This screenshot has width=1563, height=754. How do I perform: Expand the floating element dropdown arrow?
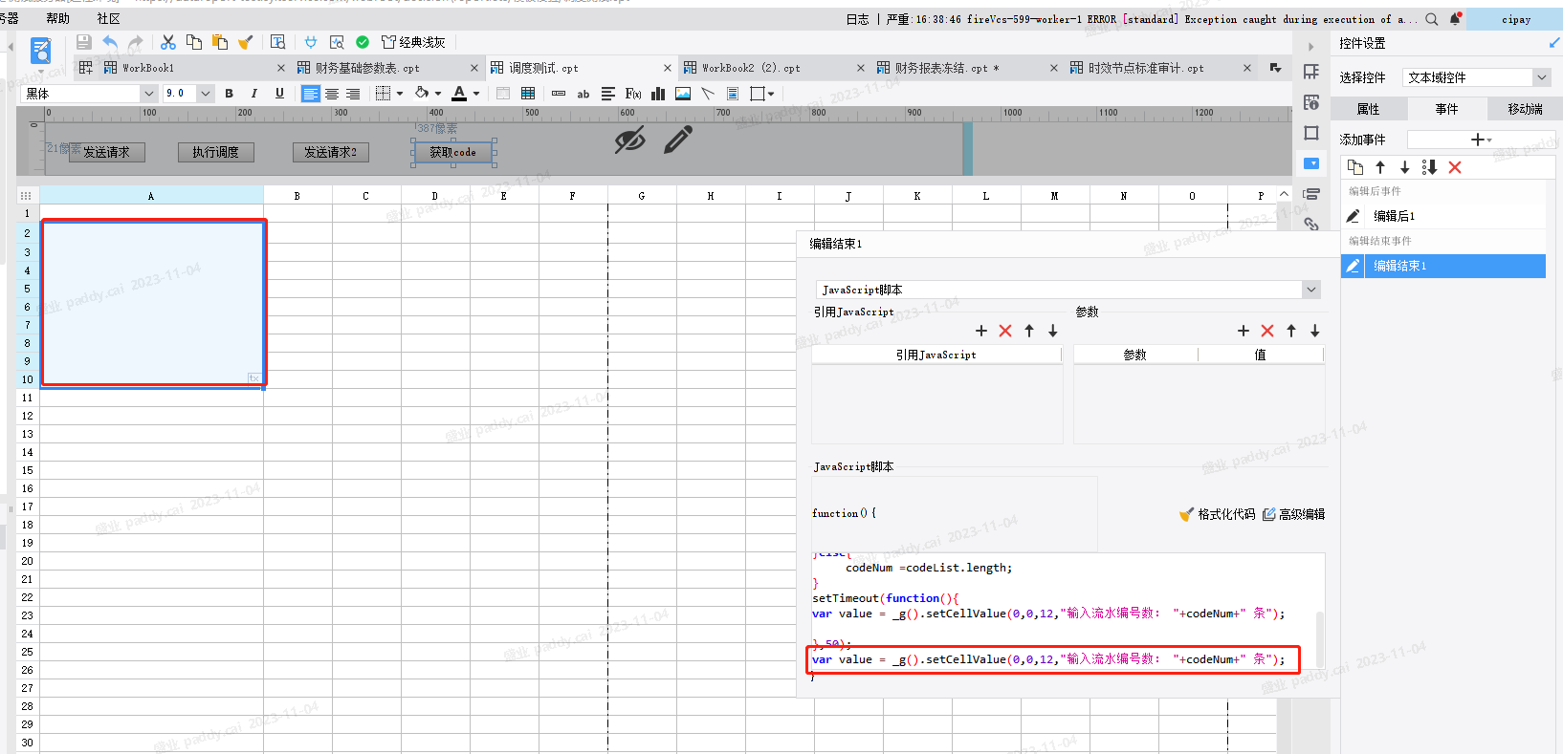771,94
